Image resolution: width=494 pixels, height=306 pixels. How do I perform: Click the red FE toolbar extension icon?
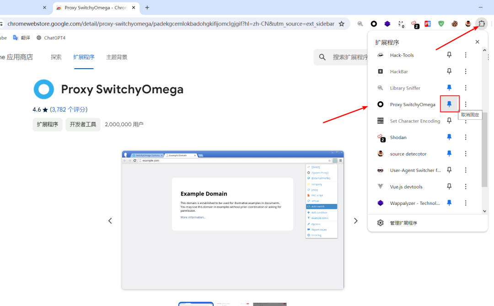[x=428, y=24]
